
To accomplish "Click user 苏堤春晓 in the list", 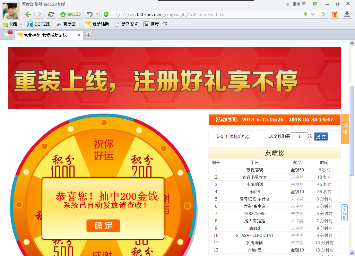I will (254, 170).
